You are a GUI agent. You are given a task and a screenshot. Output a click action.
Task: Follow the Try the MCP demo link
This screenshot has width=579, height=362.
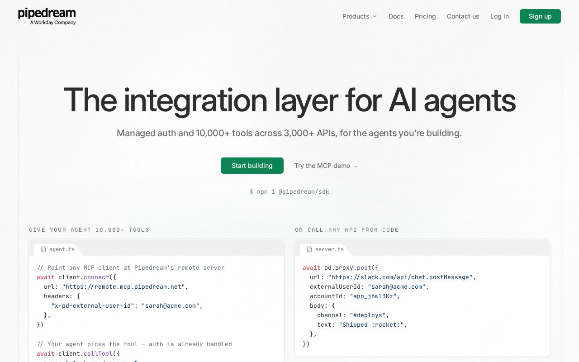[x=326, y=166]
